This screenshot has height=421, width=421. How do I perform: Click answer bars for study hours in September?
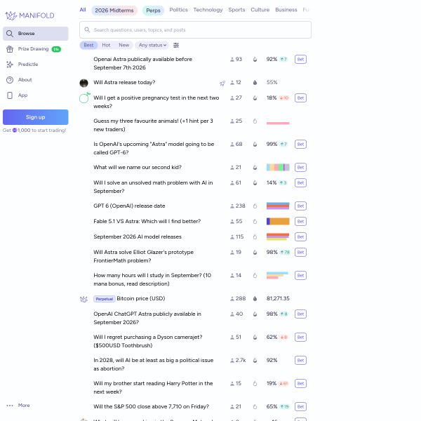click(277, 276)
